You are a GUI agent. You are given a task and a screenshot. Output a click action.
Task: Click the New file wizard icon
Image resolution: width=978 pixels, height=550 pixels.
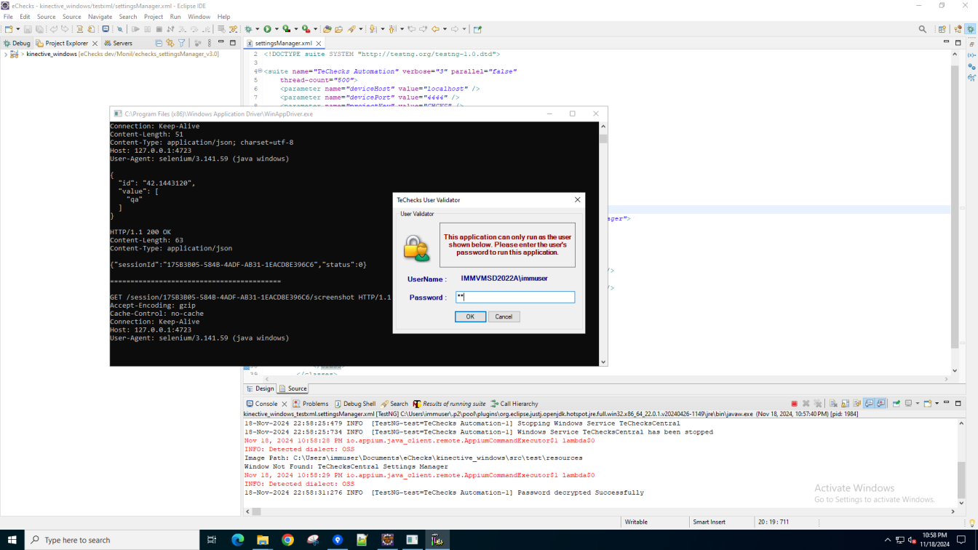tap(9, 29)
